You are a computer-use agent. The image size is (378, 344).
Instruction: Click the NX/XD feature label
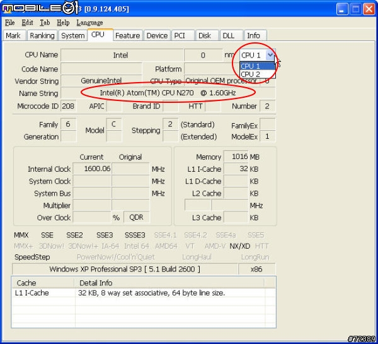click(x=240, y=246)
